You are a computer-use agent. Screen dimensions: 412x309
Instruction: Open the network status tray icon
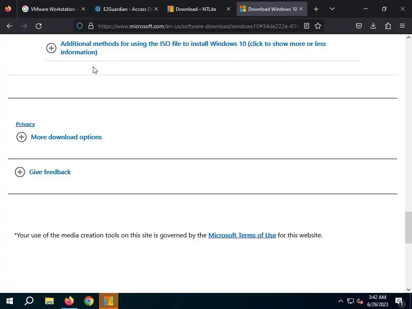tap(350, 301)
